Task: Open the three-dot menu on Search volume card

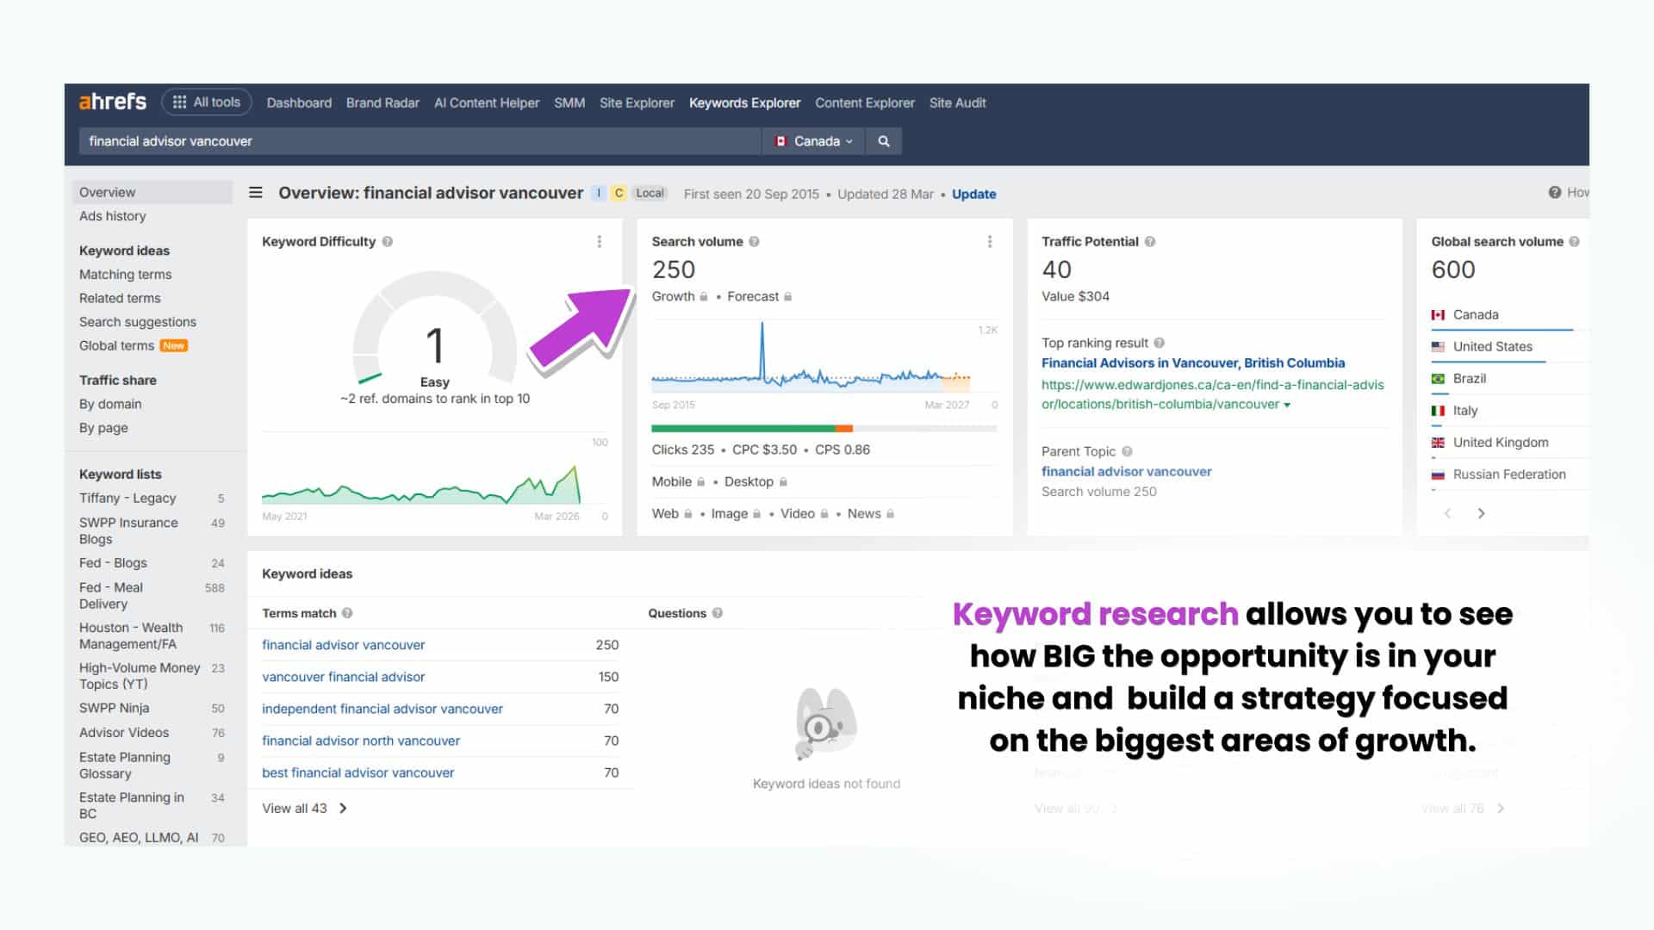Action: (x=989, y=242)
